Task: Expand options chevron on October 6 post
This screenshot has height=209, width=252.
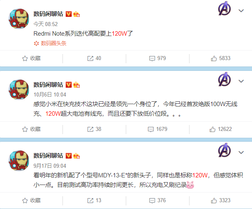Action: point(241,81)
